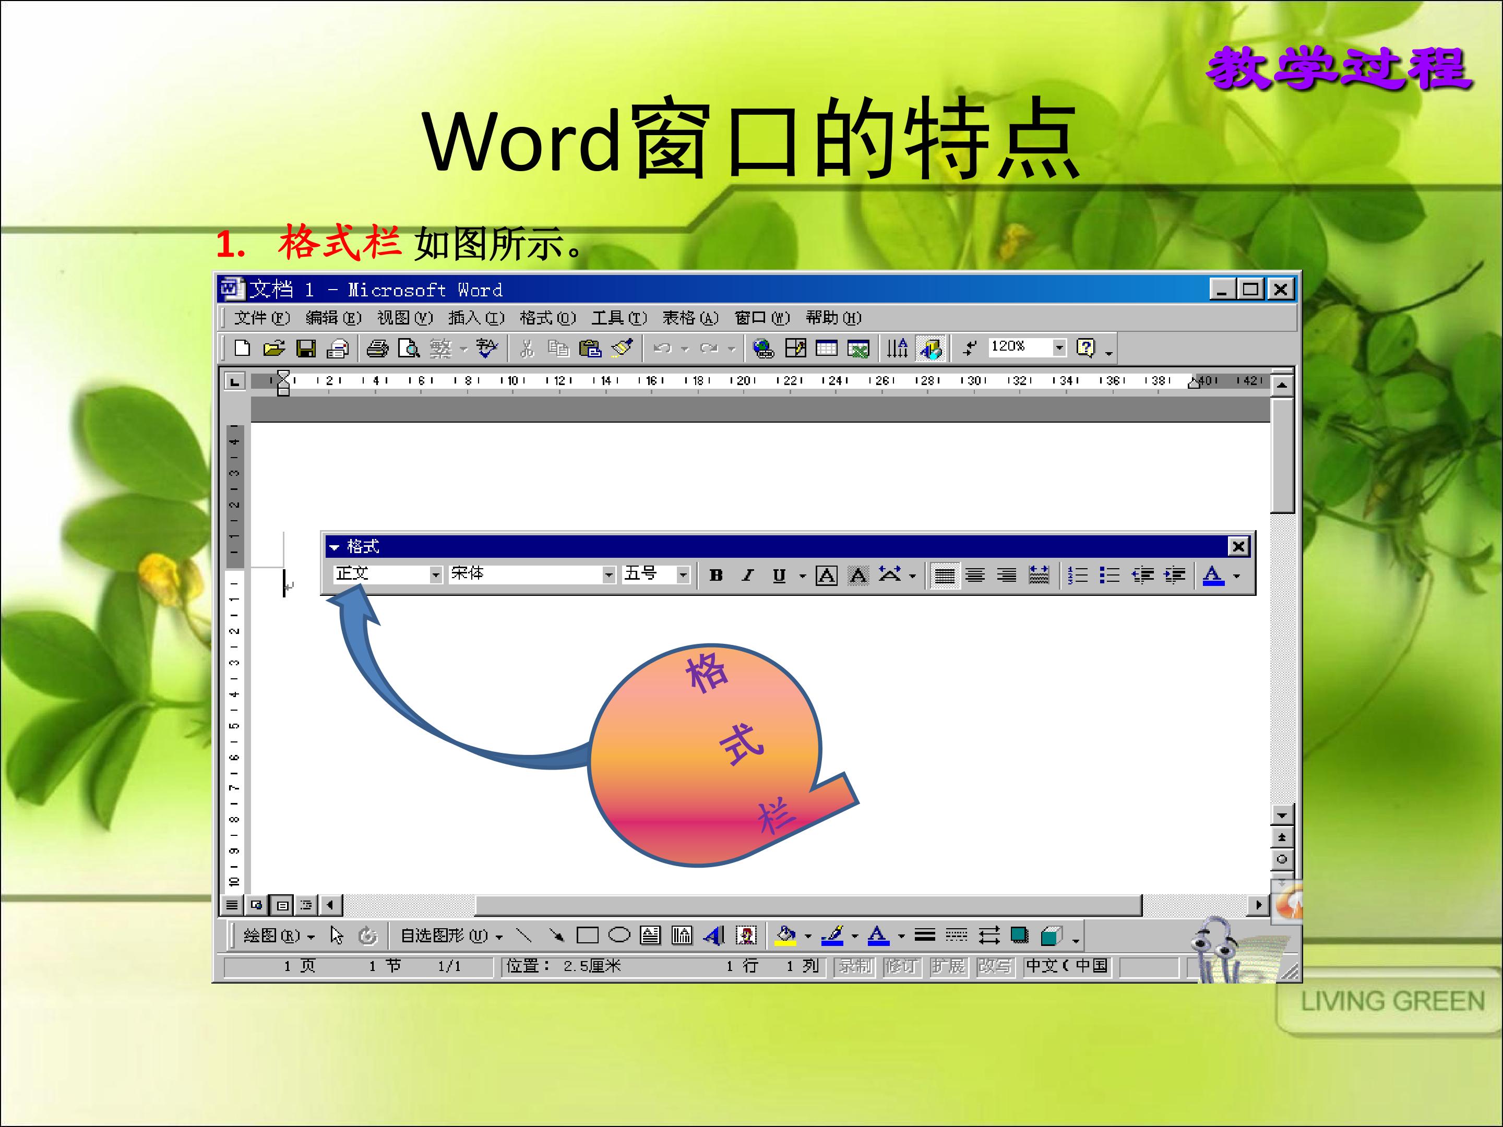Toggle center alignment
This screenshot has width=1503, height=1127.
coord(975,576)
